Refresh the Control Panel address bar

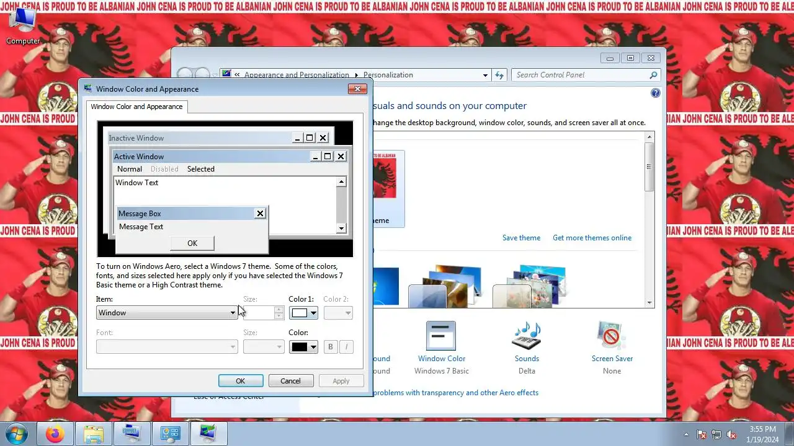pyautogui.click(x=499, y=75)
